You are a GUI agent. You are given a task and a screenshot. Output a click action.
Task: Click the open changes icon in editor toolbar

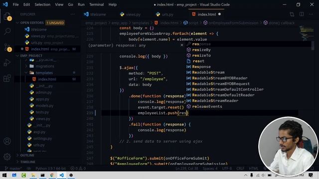pos(292,14)
